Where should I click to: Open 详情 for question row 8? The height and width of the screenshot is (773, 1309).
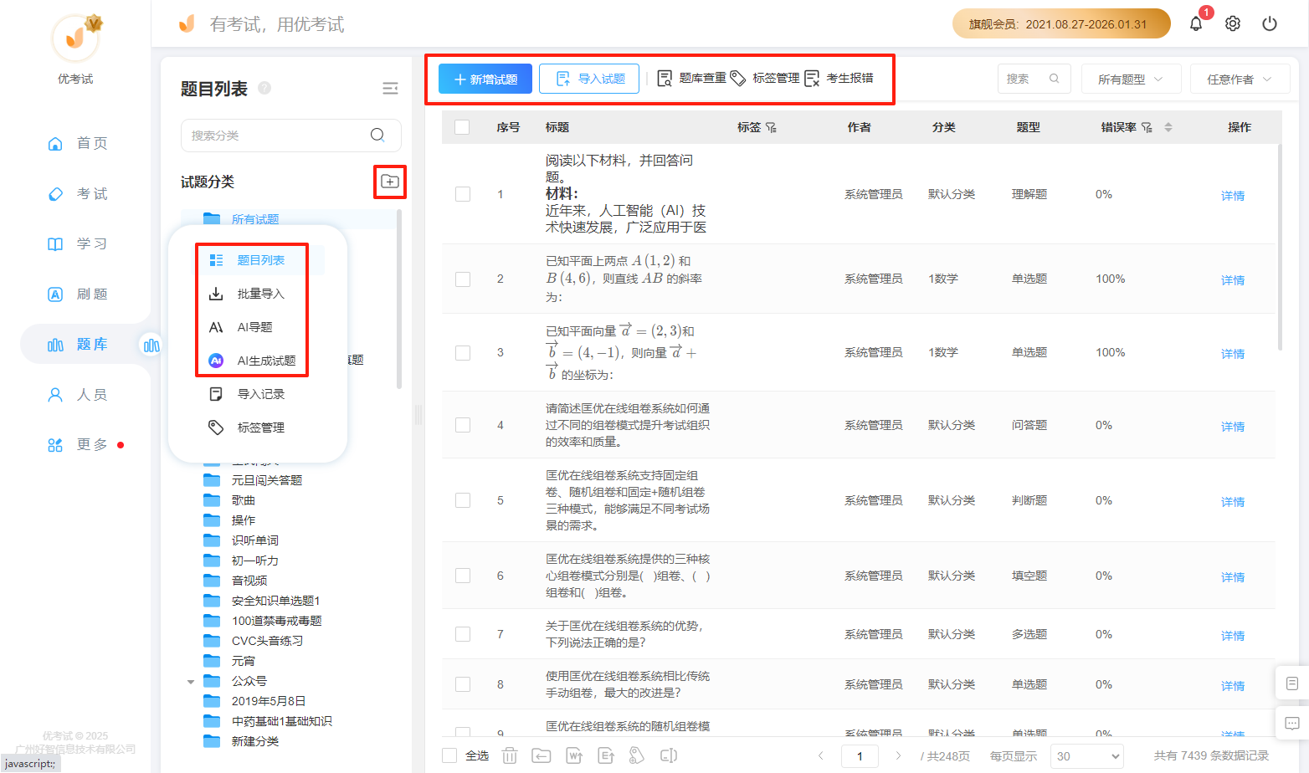click(x=1232, y=686)
